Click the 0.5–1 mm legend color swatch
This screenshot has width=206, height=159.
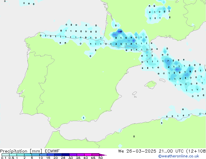13,155
